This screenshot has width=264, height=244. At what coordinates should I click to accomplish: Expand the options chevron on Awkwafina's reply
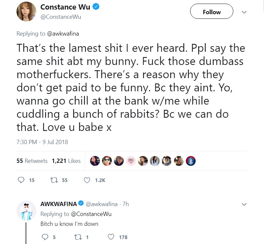coord(244,204)
